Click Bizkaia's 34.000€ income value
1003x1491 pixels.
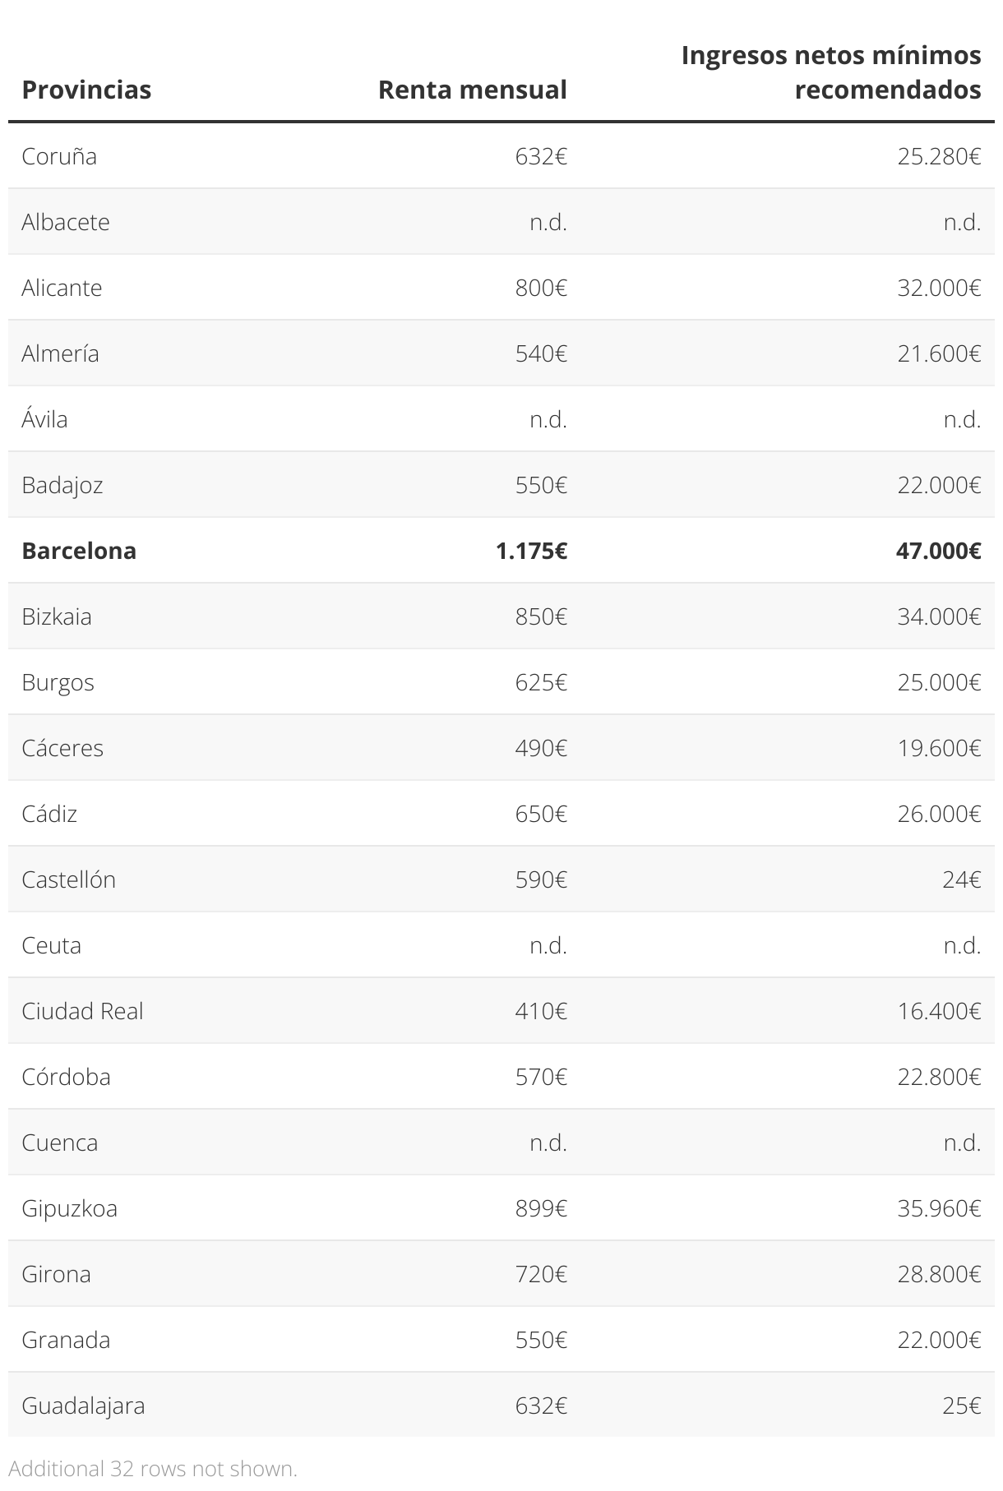(x=939, y=616)
